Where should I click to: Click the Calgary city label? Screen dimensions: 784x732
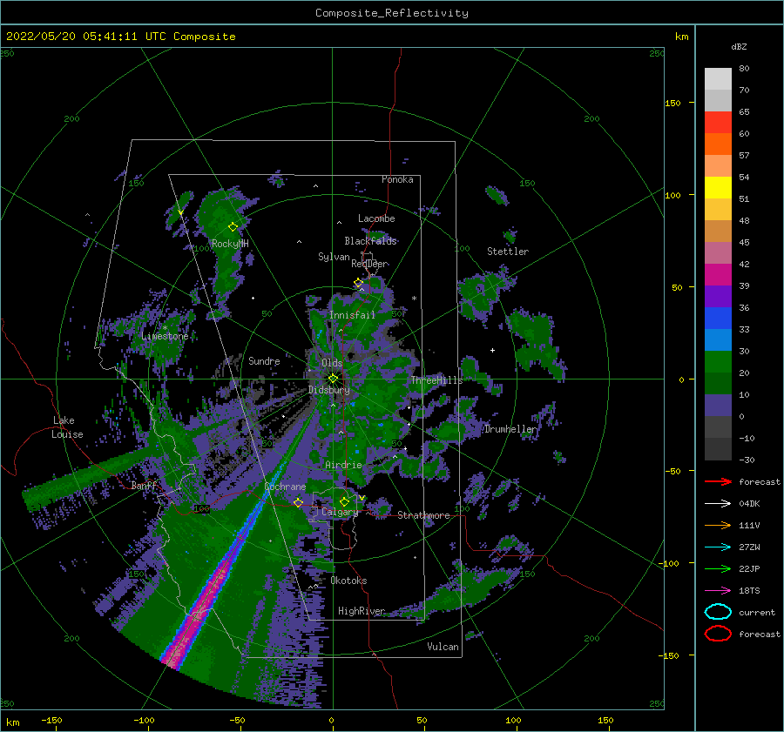point(340,512)
